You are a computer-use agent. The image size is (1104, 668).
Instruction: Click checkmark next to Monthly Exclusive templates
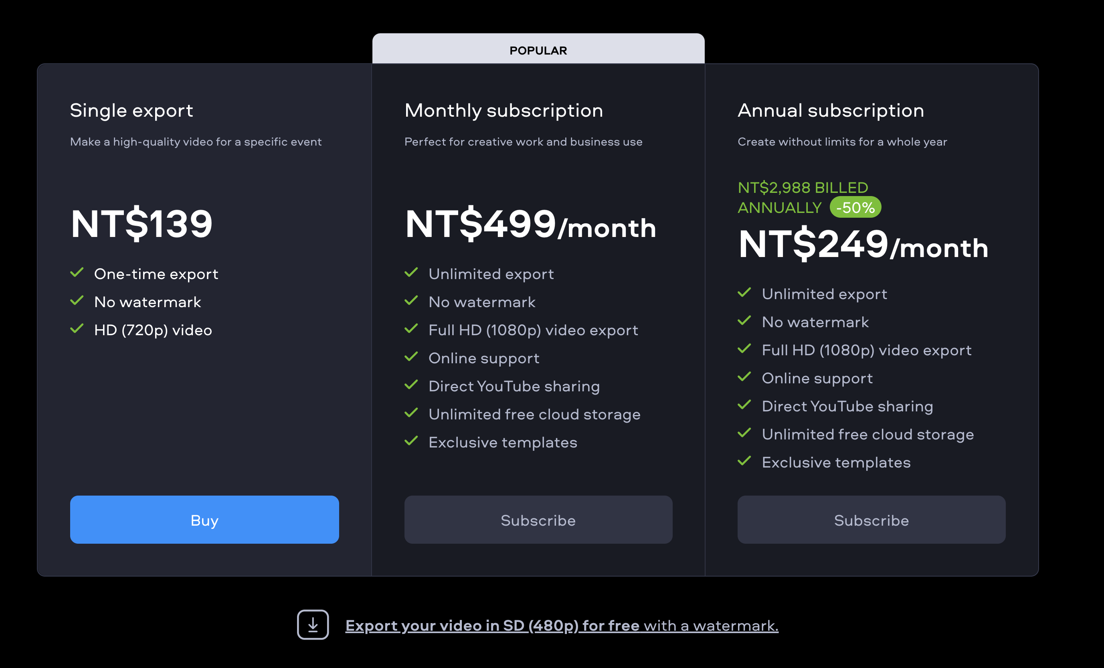click(411, 441)
